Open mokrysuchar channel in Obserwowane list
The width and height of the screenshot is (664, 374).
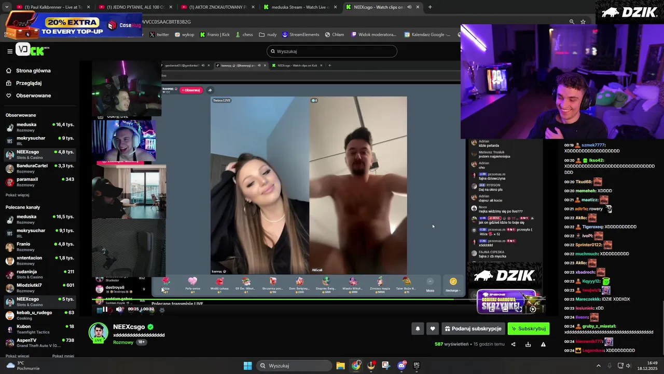click(40, 141)
